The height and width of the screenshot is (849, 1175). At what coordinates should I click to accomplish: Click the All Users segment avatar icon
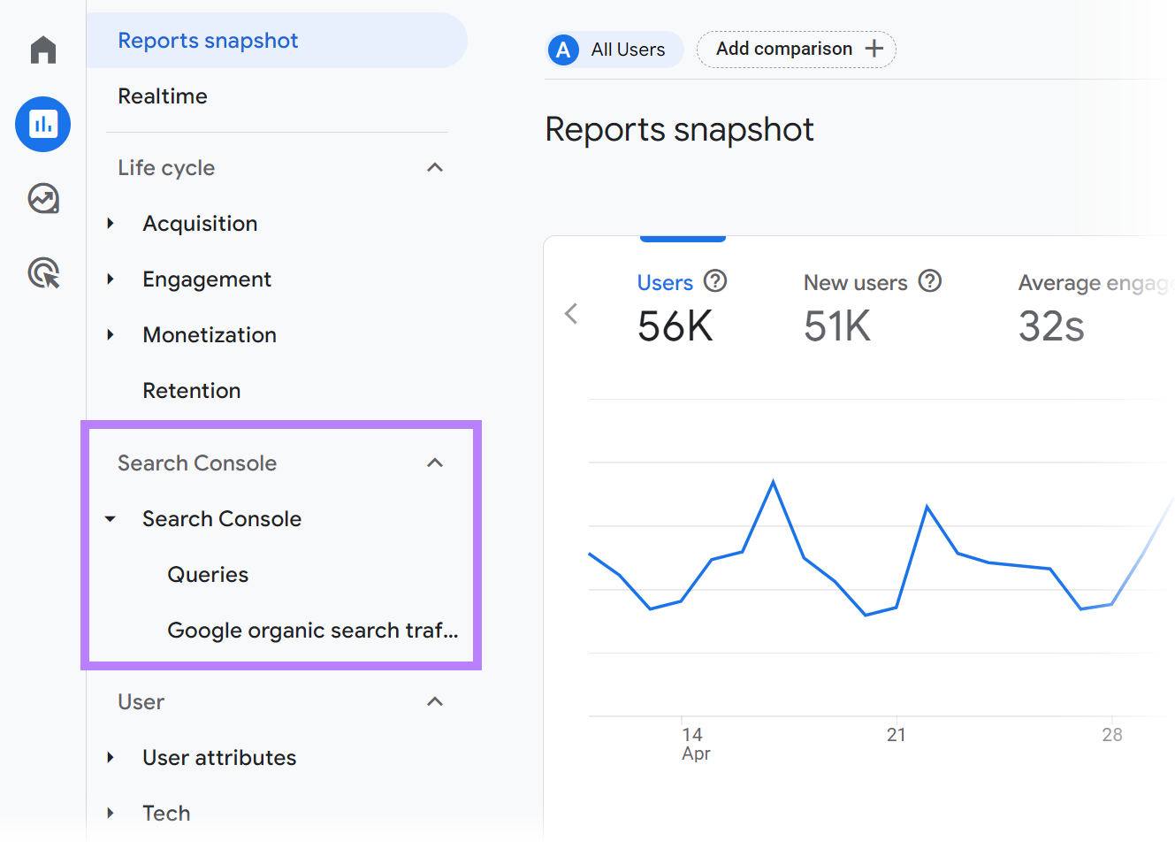(563, 50)
